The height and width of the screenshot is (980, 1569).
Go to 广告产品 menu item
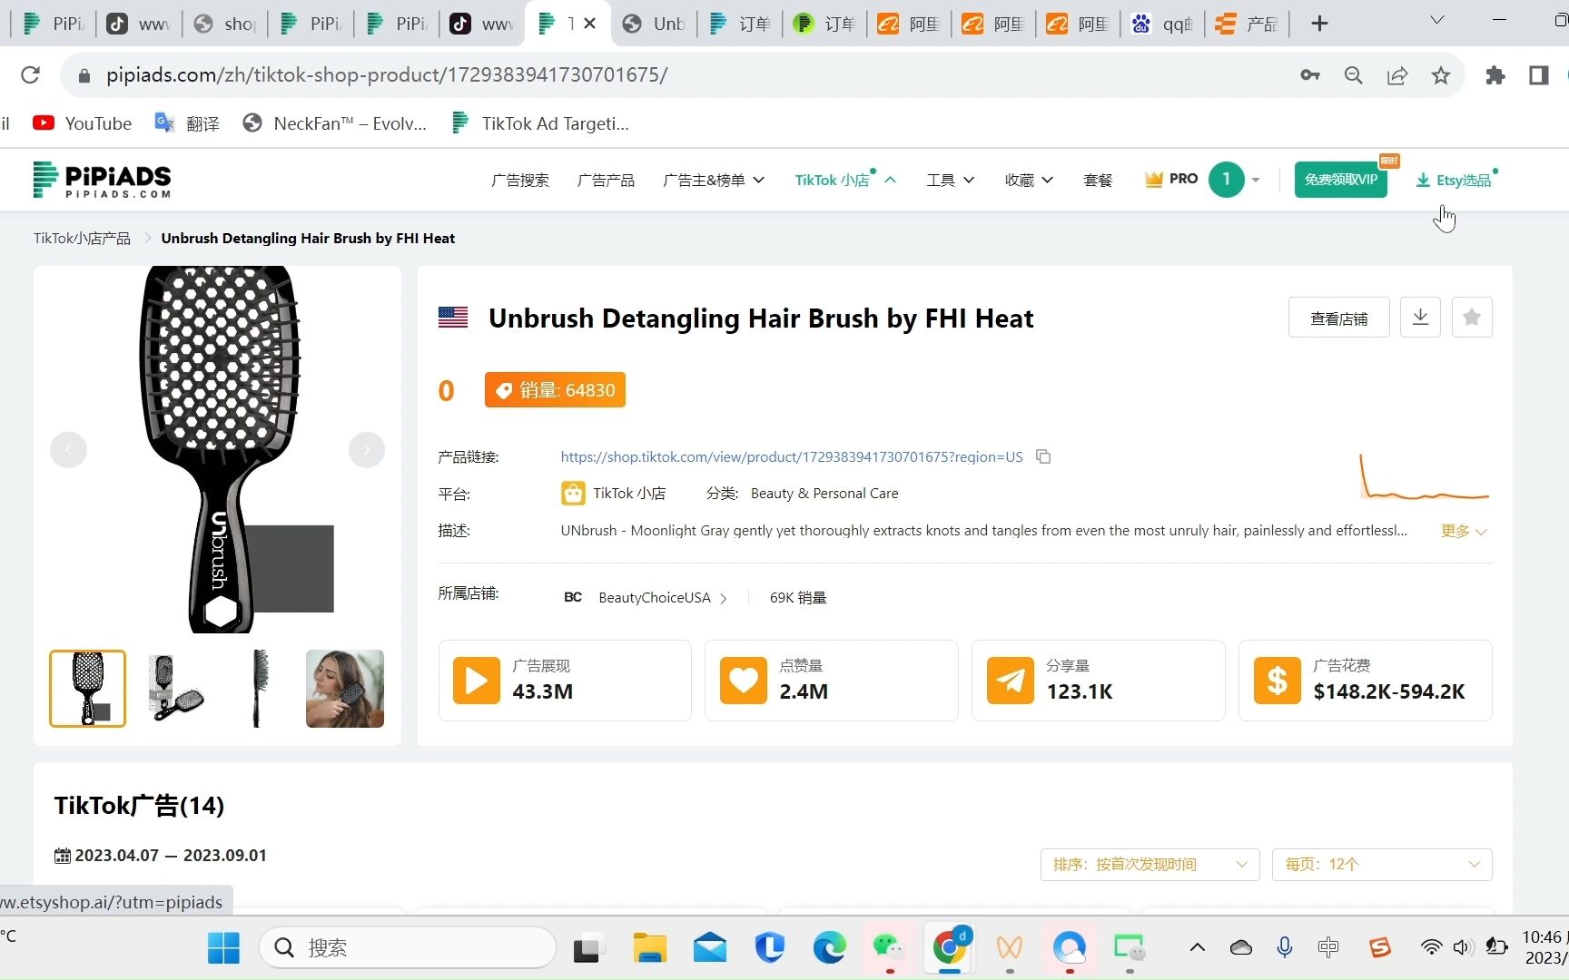[607, 180]
